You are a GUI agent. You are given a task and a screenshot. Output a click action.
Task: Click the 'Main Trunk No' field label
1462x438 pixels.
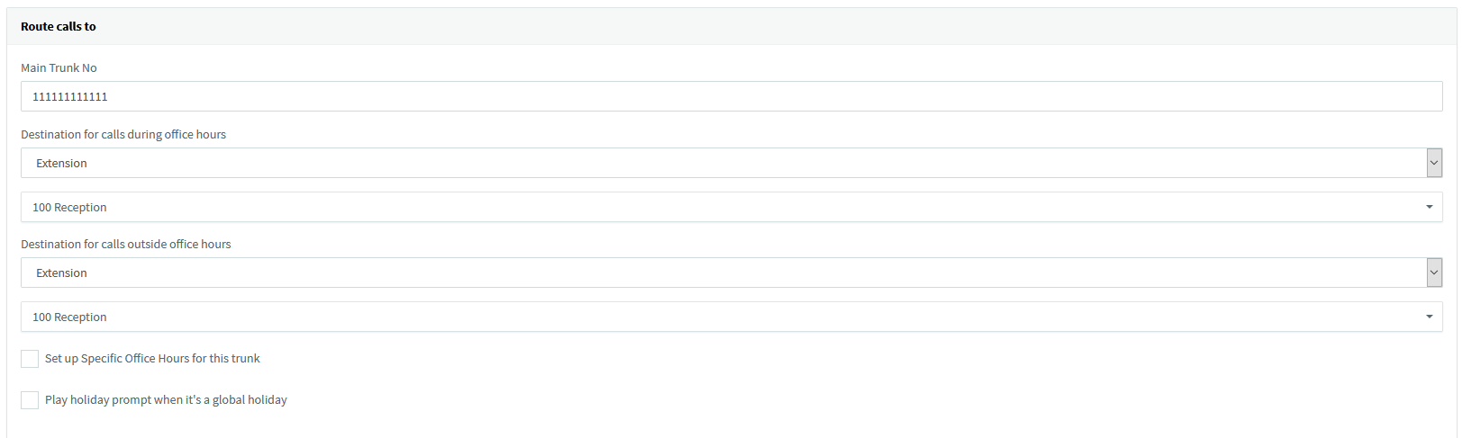tap(59, 68)
